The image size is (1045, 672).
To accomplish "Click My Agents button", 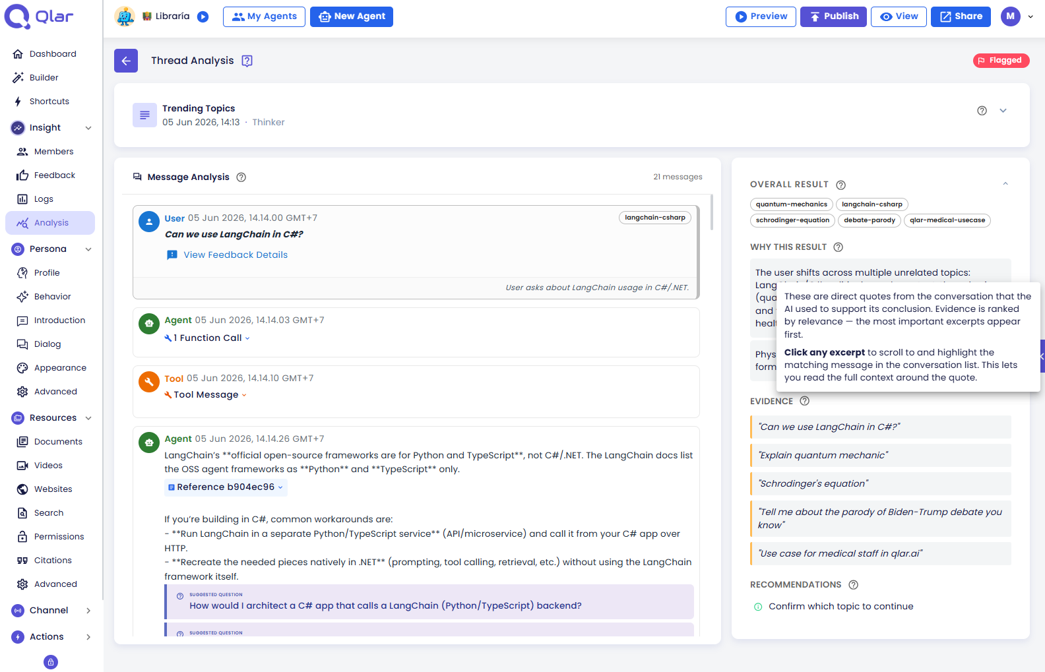I will (x=264, y=16).
